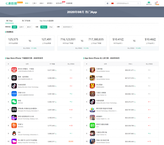This screenshot has height=145, width=164.
Task: Click the user avatar in header
Action: pyautogui.click(x=156, y=3)
